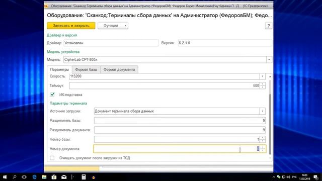Click the 'Номер документа' spinner arrows
This screenshot has width=322, height=181.
pyautogui.click(x=263, y=149)
